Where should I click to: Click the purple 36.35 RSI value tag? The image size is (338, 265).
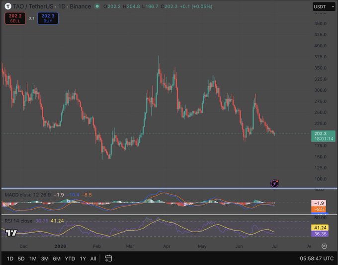point(320,234)
